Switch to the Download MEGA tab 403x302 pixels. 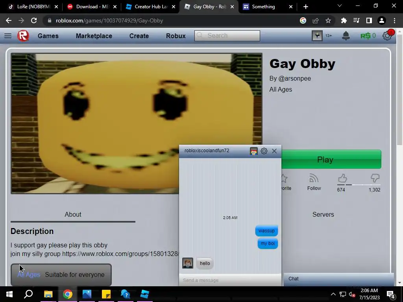pyautogui.click(x=92, y=7)
